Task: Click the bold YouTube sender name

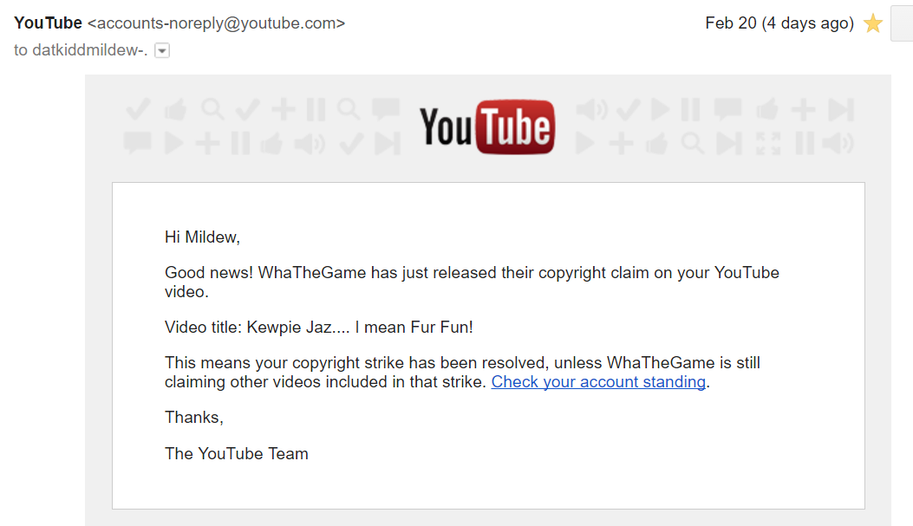Action: [x=48, y=23]
